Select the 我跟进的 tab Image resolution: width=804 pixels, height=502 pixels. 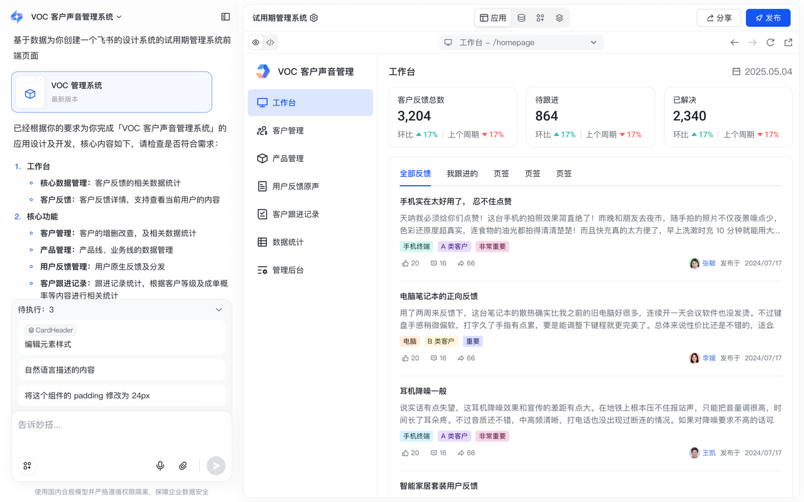pyautogui.click(x=462, y=174)
